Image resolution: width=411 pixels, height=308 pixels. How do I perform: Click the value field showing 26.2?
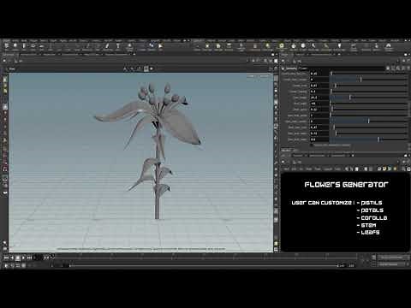319,98
